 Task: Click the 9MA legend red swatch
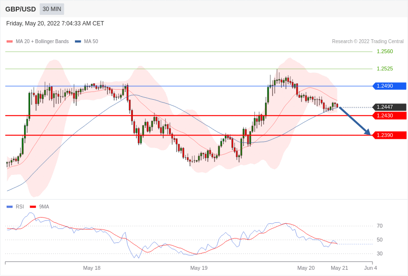pos(33,207)
